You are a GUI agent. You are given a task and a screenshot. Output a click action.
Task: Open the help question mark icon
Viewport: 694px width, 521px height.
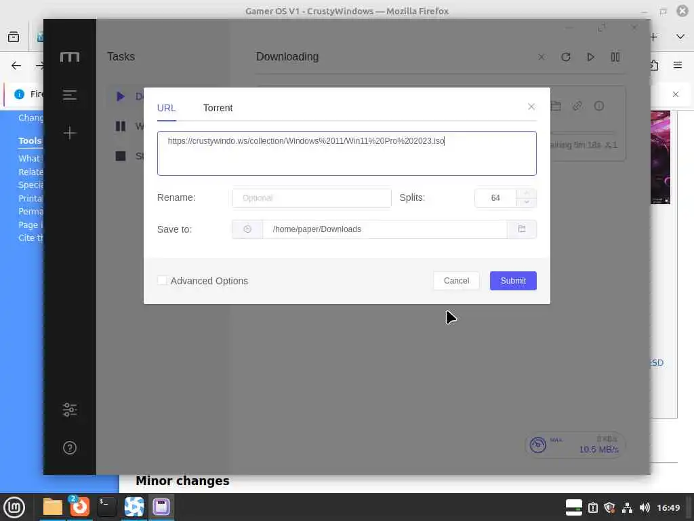click(x=70, y=448)
